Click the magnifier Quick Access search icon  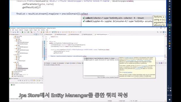click(158, 32)
